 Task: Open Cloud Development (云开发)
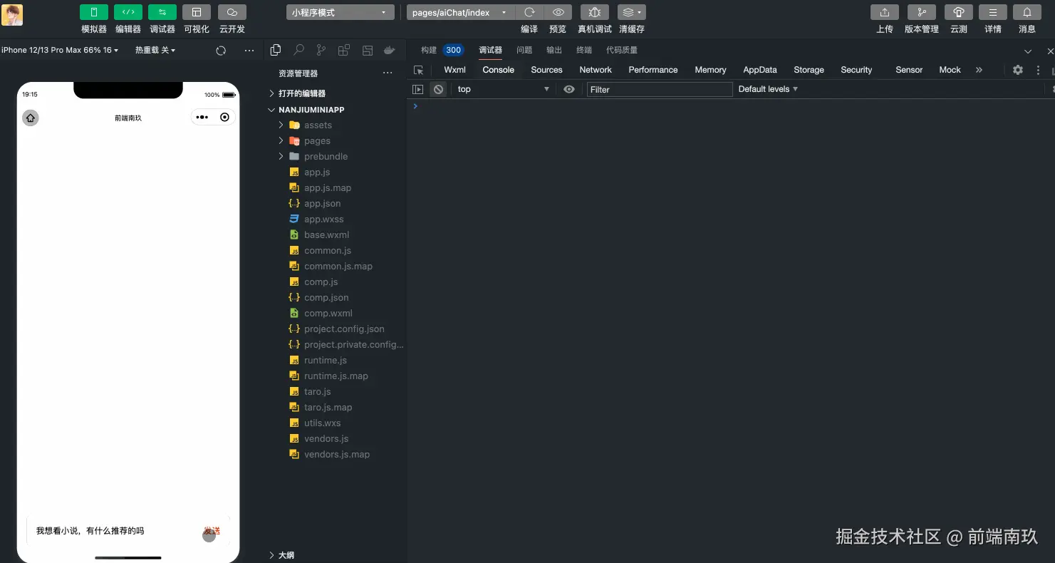pyautogui.click(x=232, y=12)
